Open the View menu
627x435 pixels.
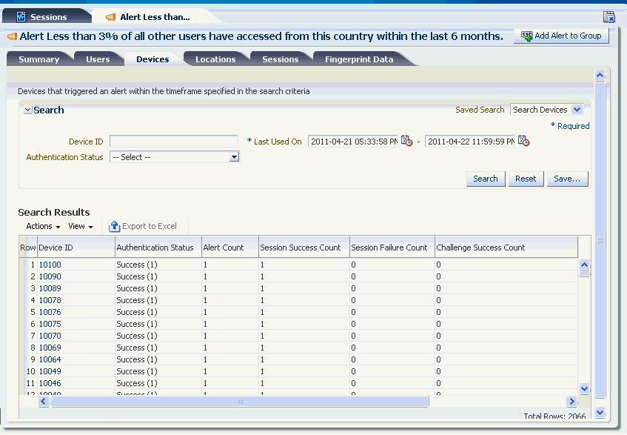point(81,226)
